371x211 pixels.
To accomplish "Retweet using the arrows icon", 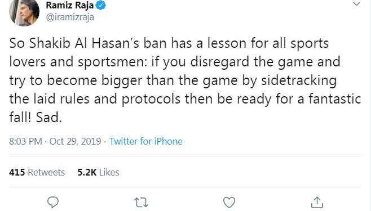I will point(141,203).
